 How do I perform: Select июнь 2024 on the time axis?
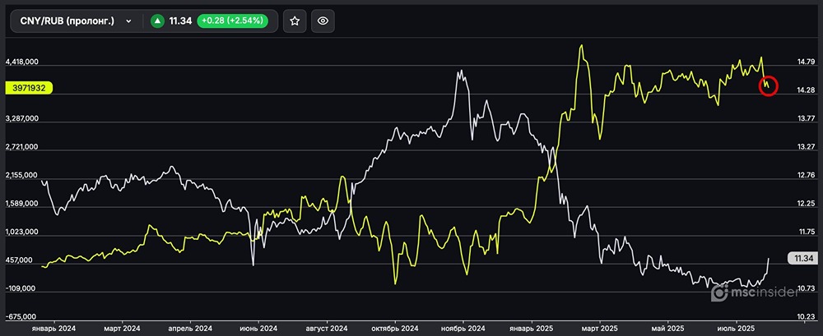258,329
